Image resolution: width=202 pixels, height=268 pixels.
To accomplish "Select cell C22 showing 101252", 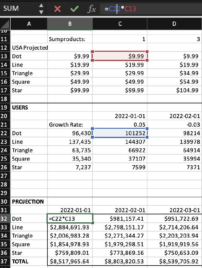I will pos(120,133).
